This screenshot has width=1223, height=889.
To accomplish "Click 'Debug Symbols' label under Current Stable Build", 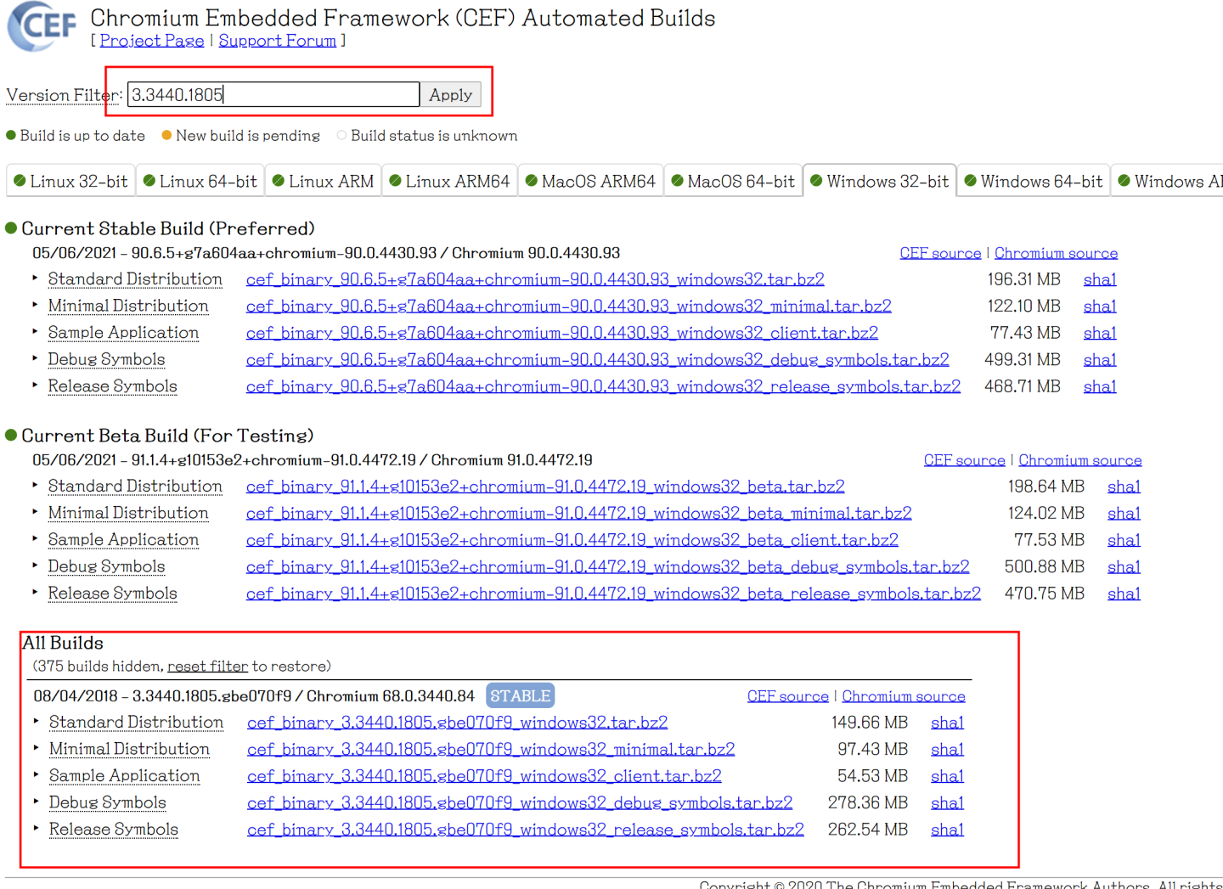I will 106,359.
